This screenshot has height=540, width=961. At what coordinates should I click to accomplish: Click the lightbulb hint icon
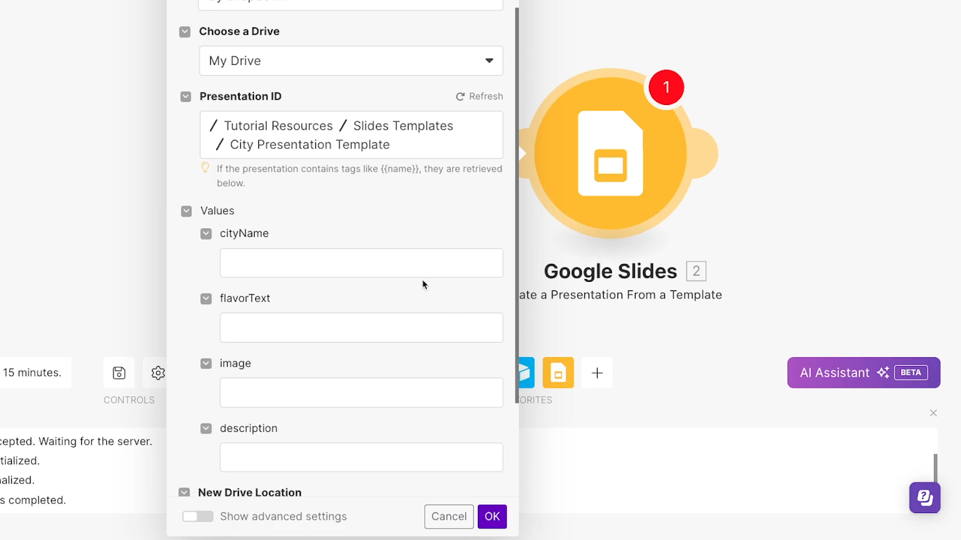[205, 167]
